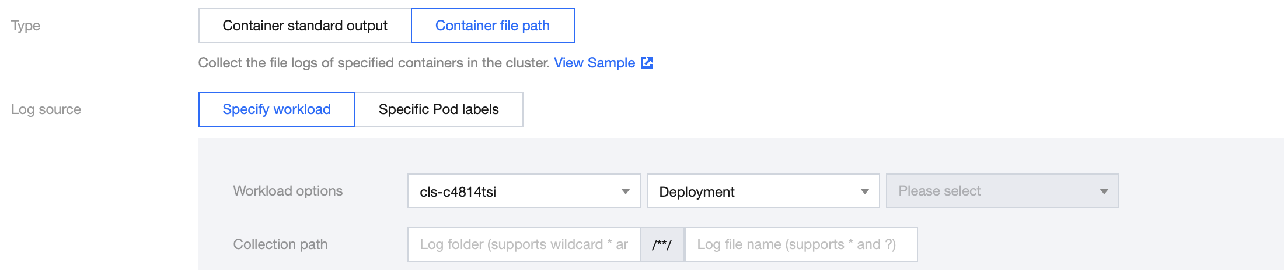This screenshot has width=1284, height=270.
Task: Click the Workload options label
Action: (288, 191)
